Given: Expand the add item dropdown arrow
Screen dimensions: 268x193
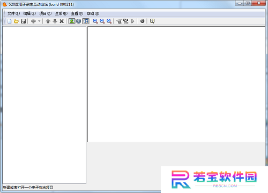Looking at the screenshot, I should (x=39, y=21).
